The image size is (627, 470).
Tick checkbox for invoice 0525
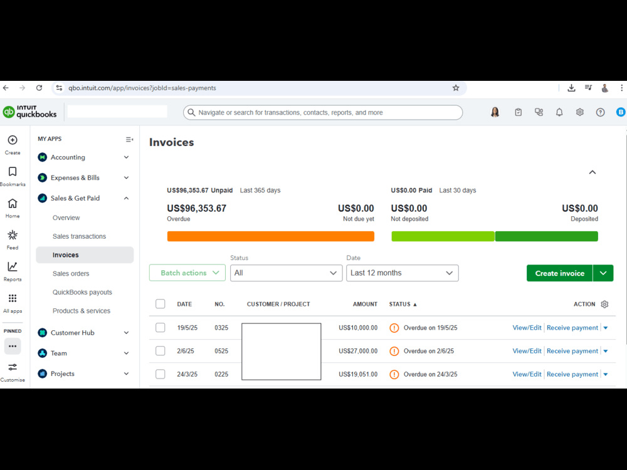point(161,351)
